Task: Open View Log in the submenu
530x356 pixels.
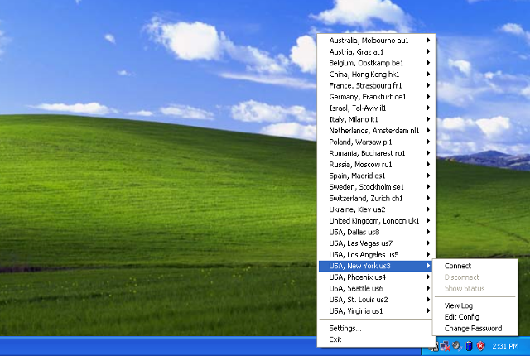Action: pyautogui.click(x=475, y=305)
